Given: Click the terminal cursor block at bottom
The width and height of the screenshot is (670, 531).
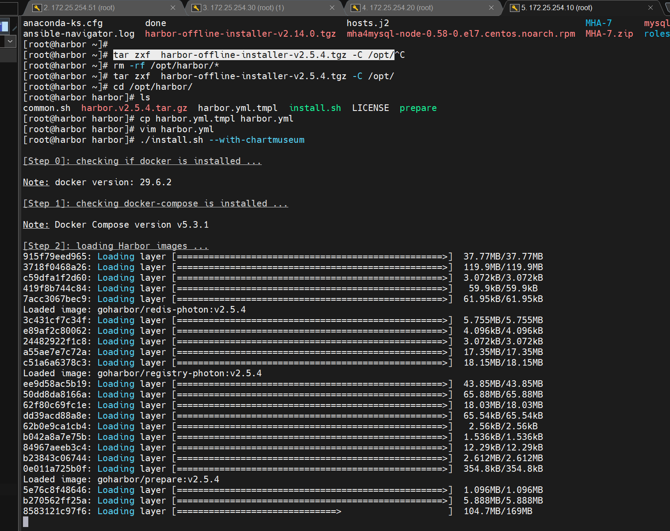Looking at the screenshot, I should (x=26, y=522).
